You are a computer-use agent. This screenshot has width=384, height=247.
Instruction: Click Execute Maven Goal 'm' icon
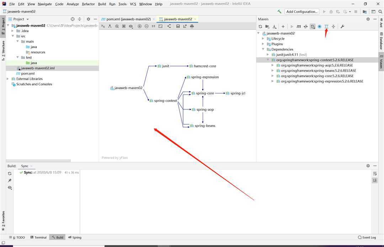pos(299,27)
